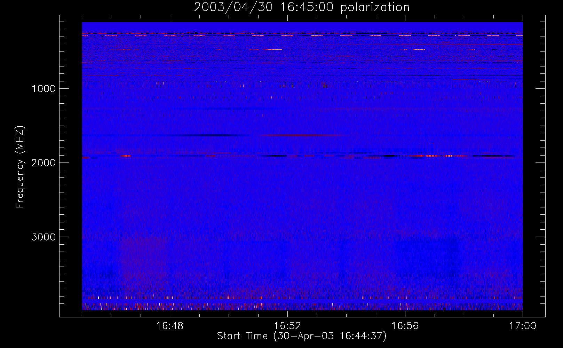Click the 16:48 time tick label
Image resolution: width=563 pixels, height=348 pixels.
coord(170,326)
